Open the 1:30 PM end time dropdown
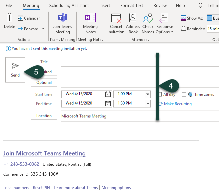This screenshot has height=195, width=219. 148,103
